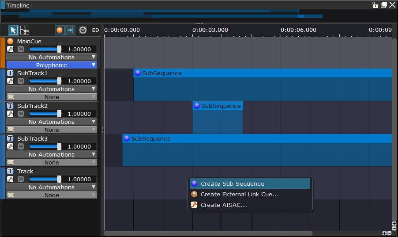Select the scissors cut tool
The width and height of the screenshot is (398, 237).
pyautogui.click(x=25, y=30)
